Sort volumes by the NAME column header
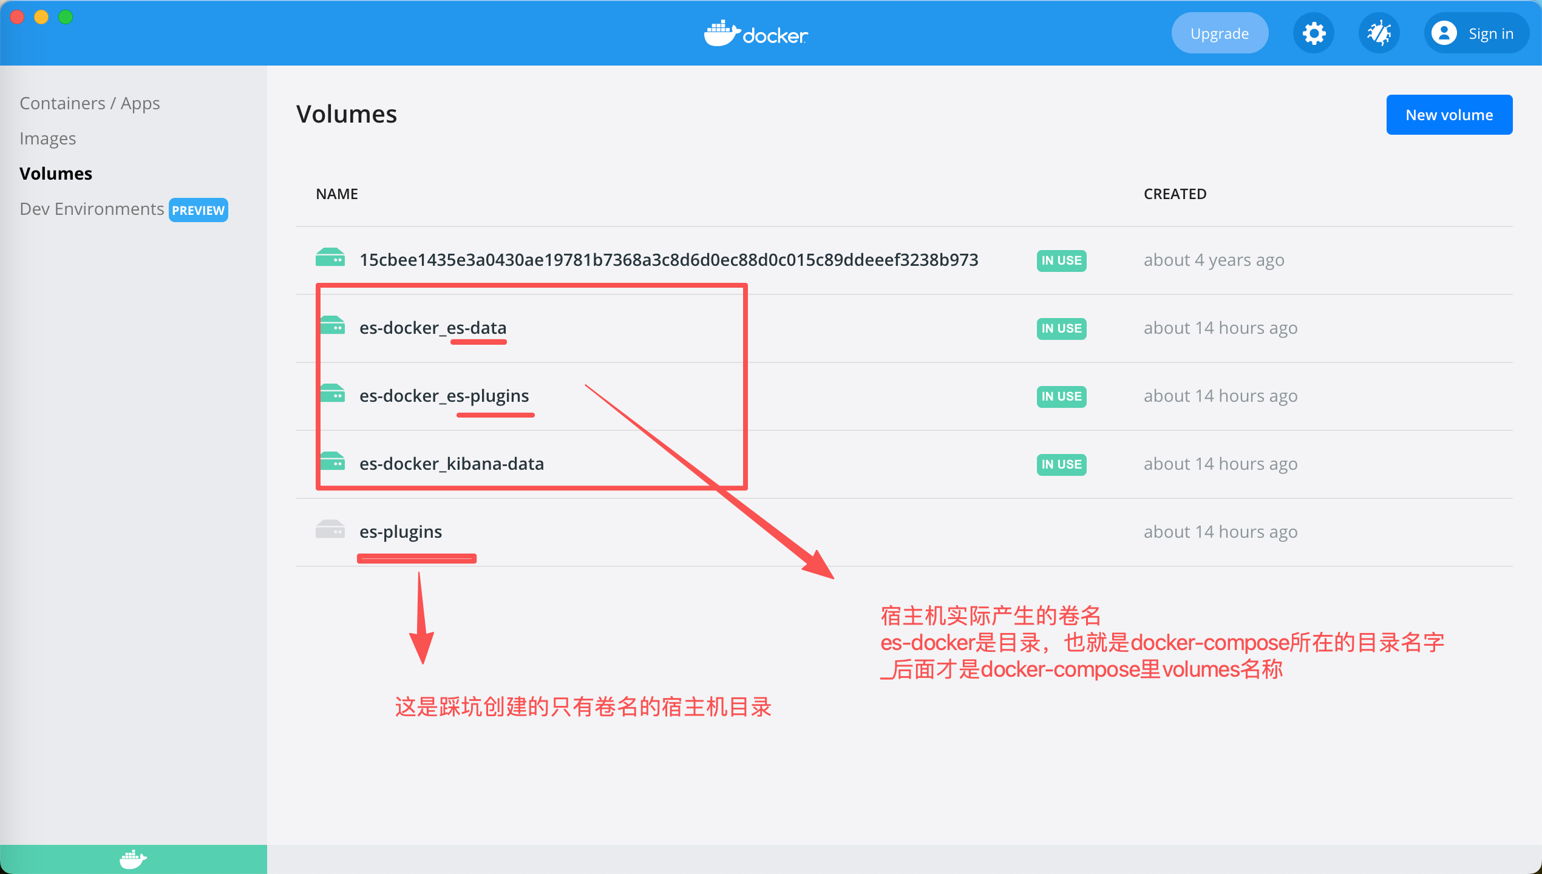1542x874 pixels. (337, 194)
